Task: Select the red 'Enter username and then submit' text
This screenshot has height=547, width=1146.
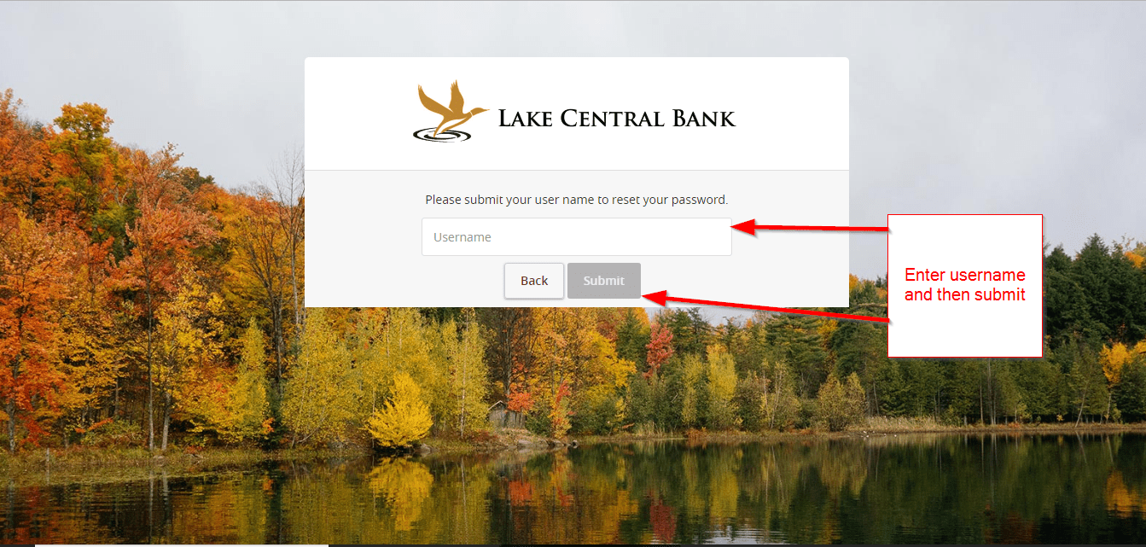Action: 965,285
